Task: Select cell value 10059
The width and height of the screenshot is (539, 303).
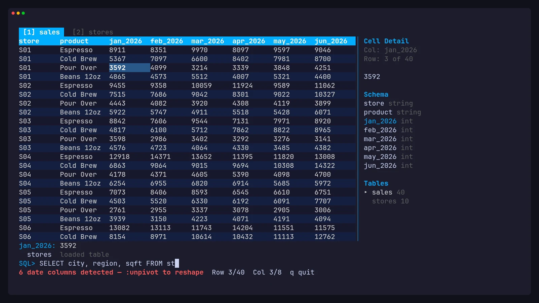Action: tap(201, 86)
